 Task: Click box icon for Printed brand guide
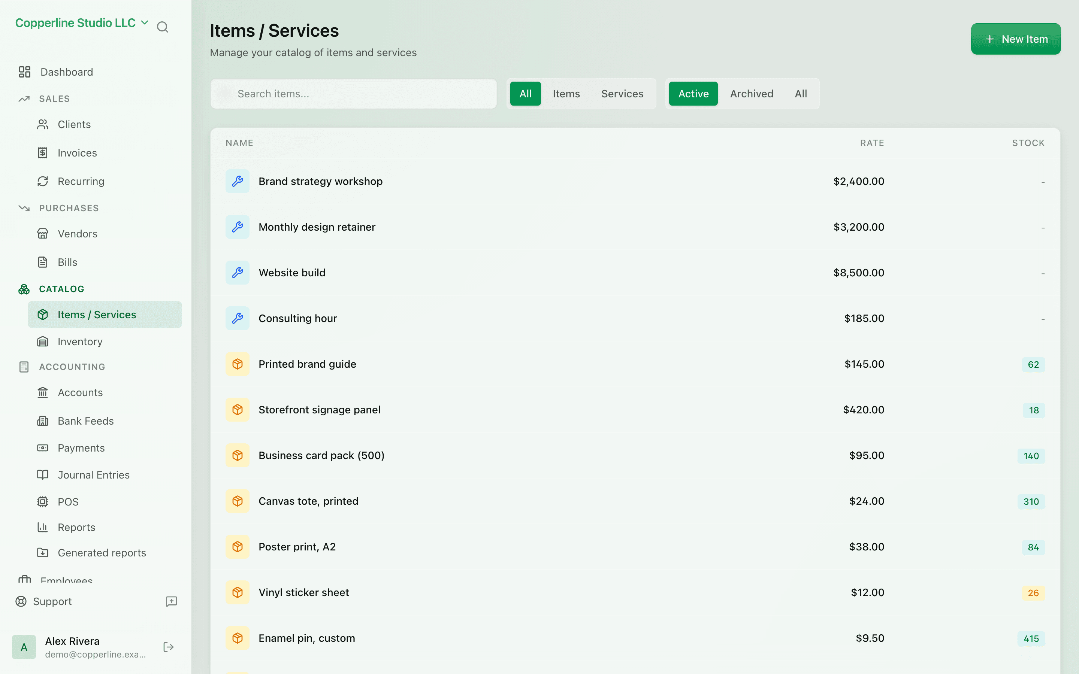(238, 364)
